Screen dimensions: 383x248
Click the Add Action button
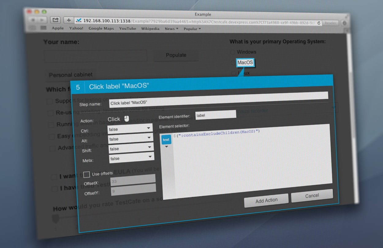pyautogui.click(x=266, y=200)
